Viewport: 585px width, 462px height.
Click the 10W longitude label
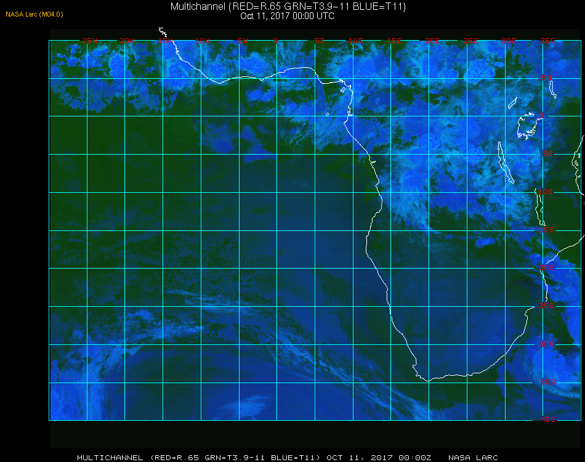203,41
